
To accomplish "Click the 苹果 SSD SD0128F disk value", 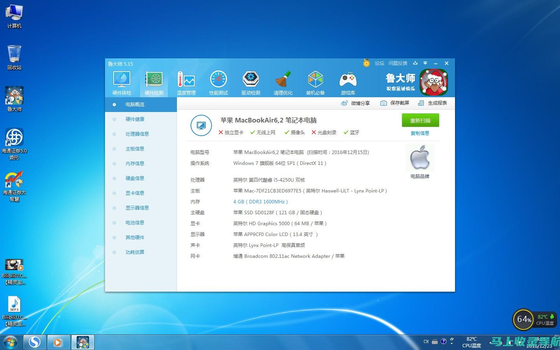I will [278, 212].
